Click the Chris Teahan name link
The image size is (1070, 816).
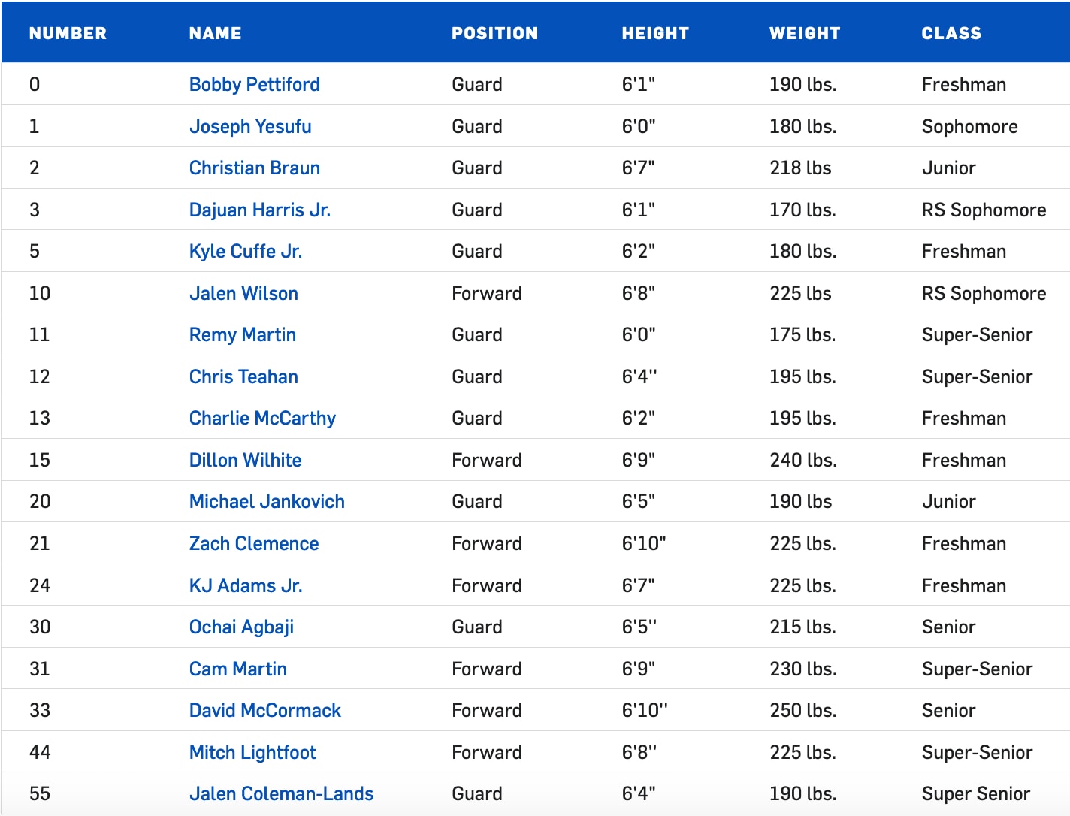[x=243, y=376]
